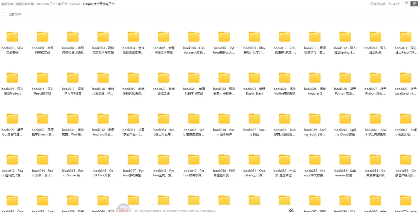Screen dimensions: 418x212
Task: Click file name 'book026 - 基于Python 实现...'
Action: pyautogui.click(x=345, y=91)
